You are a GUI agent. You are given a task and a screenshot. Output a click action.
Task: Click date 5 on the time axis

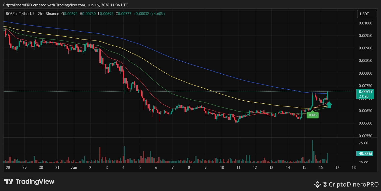click(x=140, y=168)
